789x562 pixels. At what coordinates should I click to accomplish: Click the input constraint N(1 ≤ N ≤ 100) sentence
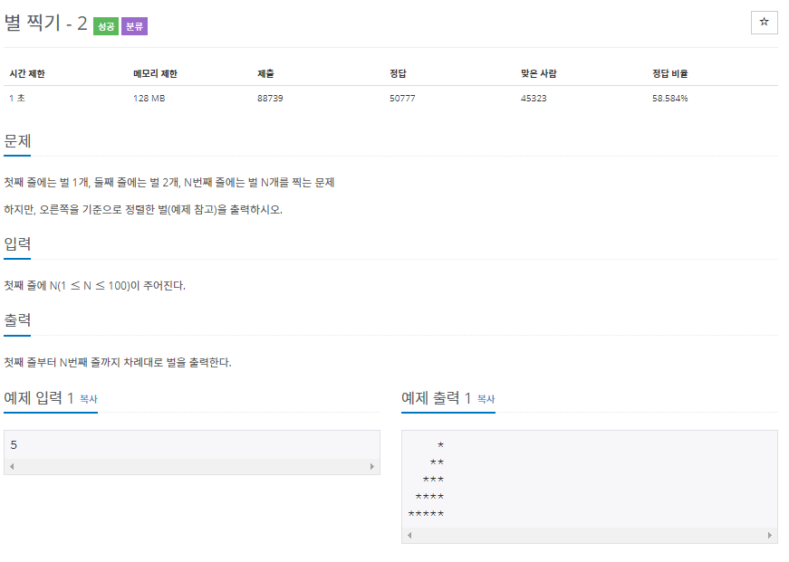(94, 285)
